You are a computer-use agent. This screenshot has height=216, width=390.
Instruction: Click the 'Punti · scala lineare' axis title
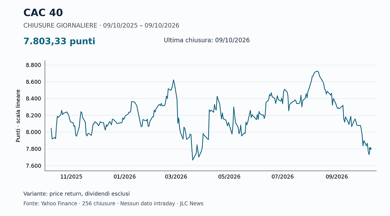point(18,116)
